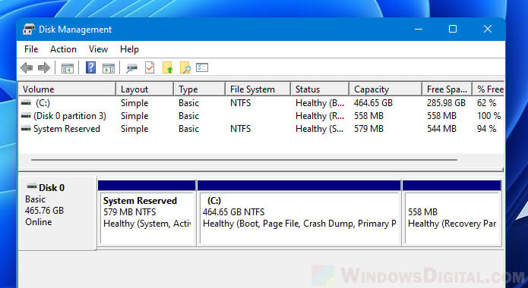Image resolution: width=528 pixels, height=288 pixels.
Task: Sort by the File System column header
Action: 258,89
